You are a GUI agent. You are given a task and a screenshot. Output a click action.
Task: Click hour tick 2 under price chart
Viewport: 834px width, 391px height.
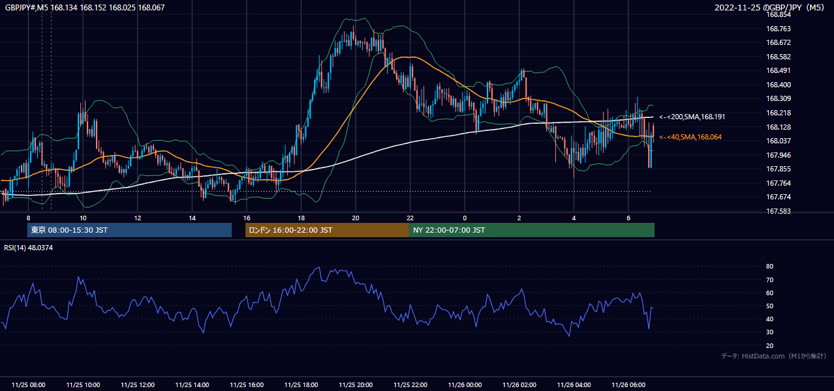coord(519,217)
